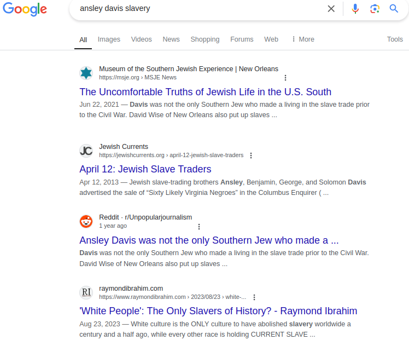The height and width of the screenshot is (340, 409).
Task: Switch to the Videos tab
Action: pos(142,39)
